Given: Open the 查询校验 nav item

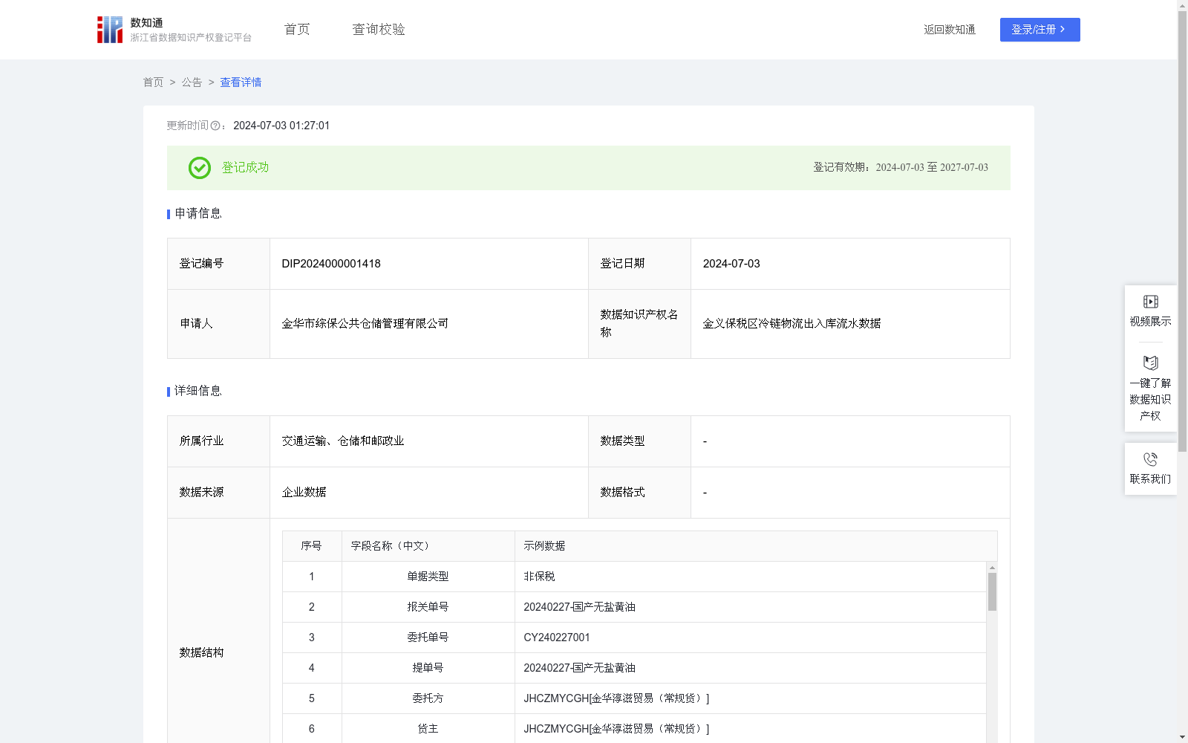Looking at the screenshot, I should coord(379,30).
